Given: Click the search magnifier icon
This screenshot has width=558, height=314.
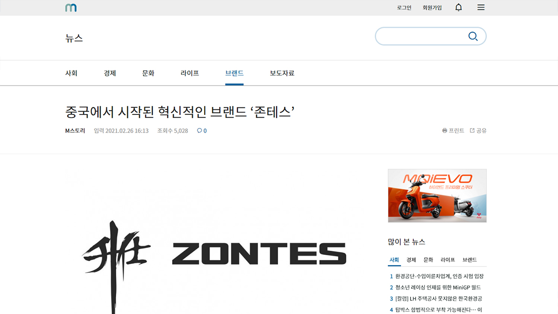Looking at the screenshot, I should 473,36.
